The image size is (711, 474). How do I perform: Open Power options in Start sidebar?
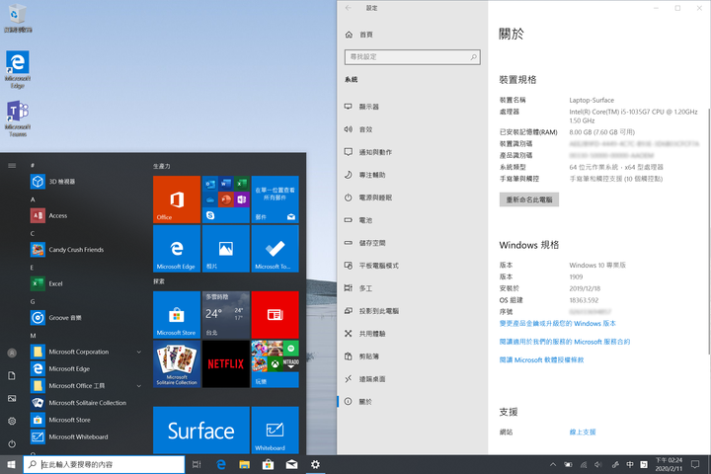click(x=12, y=443)
